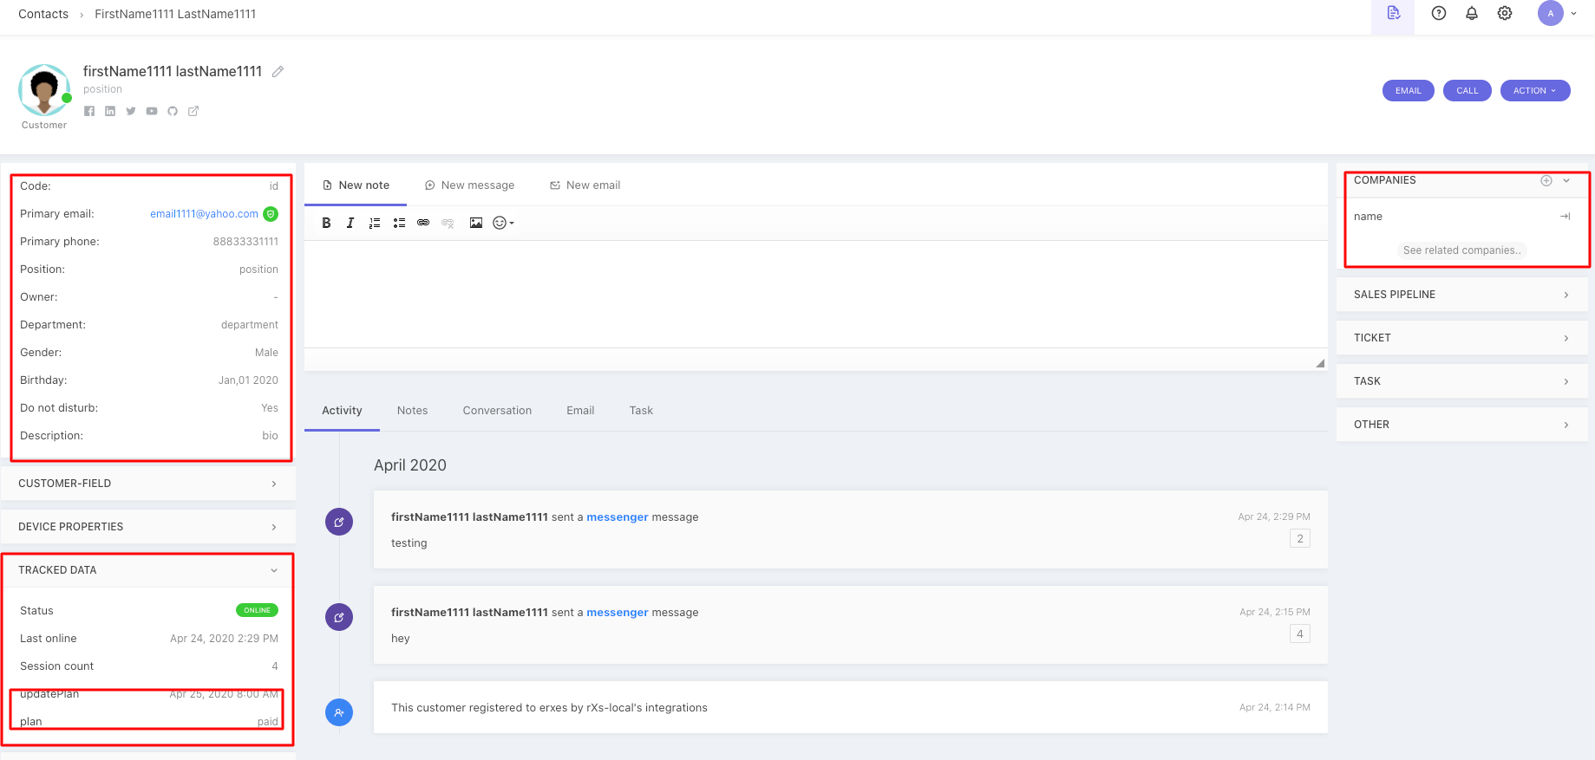Insert a bulleted list in note
The height and width of the screenshot is (760, 1595).
click(x=399, y=223)
